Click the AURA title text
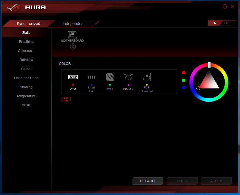The image size is (240, 195). click(36, 7)
